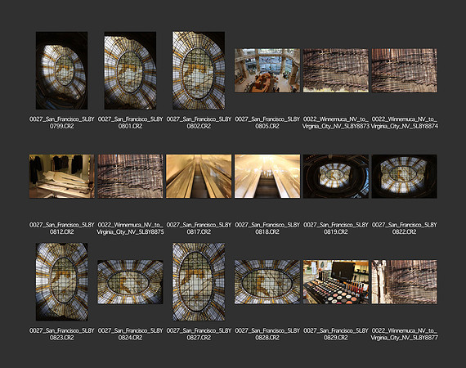Select thumbnail of image 5L8Y0812.CR2
466x368 pixels.
pyautogui.click(x=62, y=177)
